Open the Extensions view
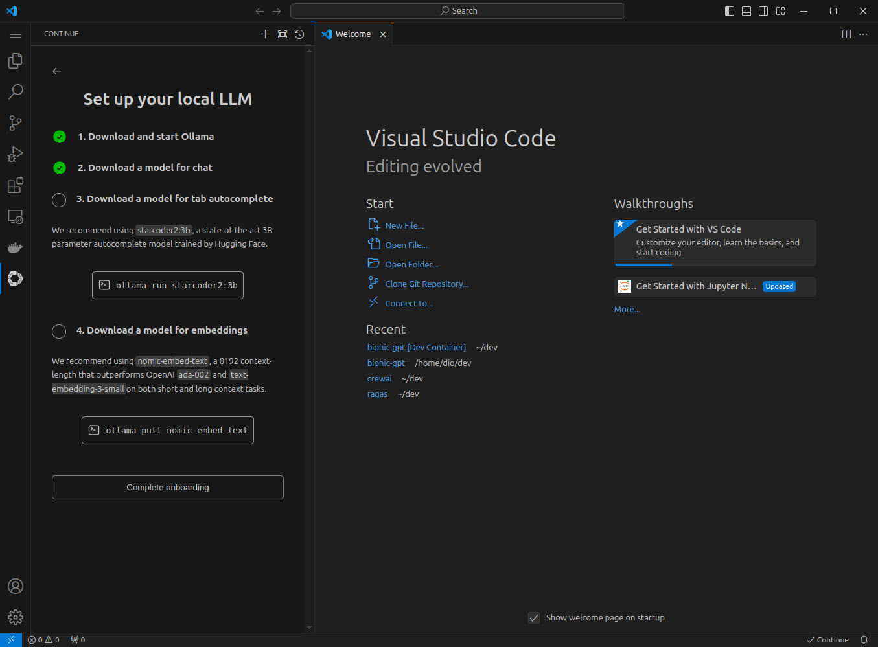The image size is (878, 647). click(x=15, y=186)
